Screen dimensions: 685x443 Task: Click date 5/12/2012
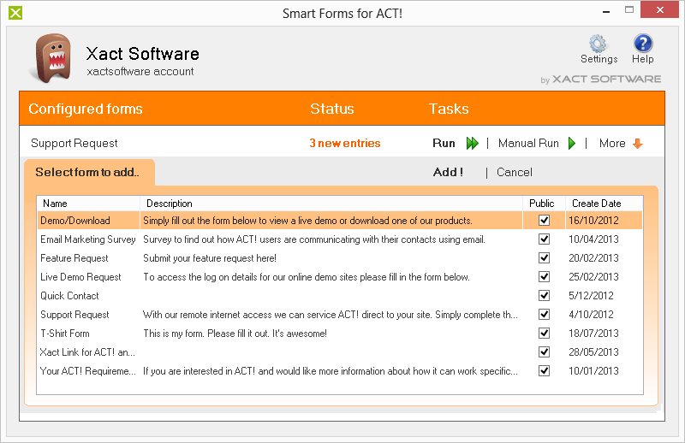click(x=591, y=296)
